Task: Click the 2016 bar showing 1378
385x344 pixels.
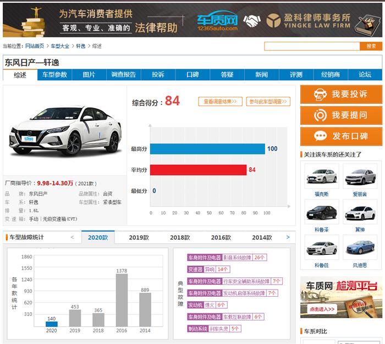Action: [122, 300]
